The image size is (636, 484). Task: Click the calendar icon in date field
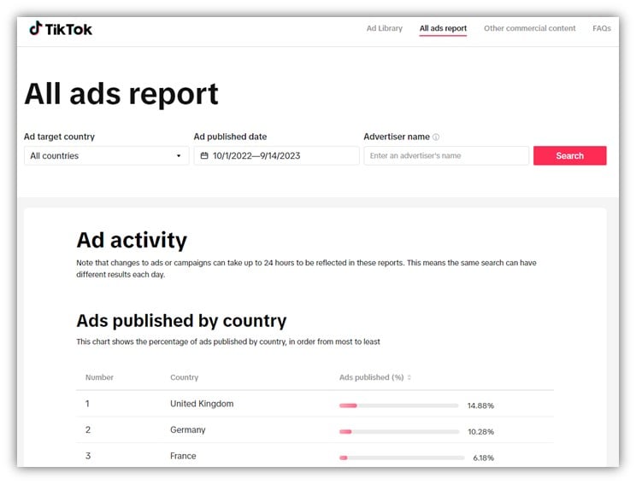pos(204,155)
